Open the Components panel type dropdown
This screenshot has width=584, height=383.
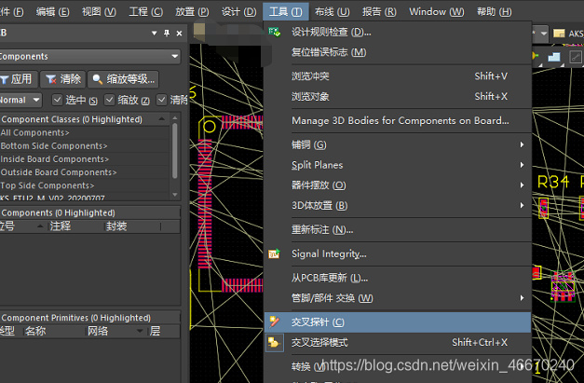(x=174, y=56)
